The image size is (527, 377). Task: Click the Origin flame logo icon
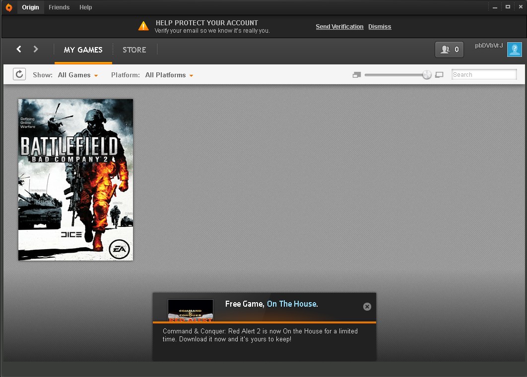point(9,7)
